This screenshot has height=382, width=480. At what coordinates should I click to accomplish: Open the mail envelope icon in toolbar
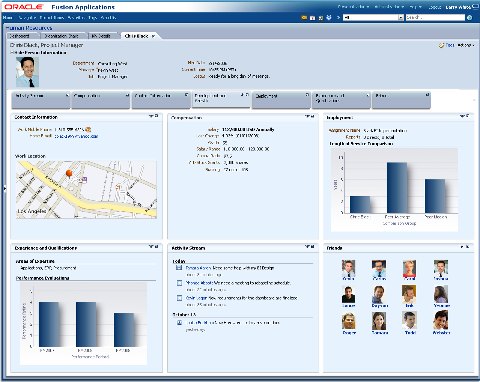[304, 18]
